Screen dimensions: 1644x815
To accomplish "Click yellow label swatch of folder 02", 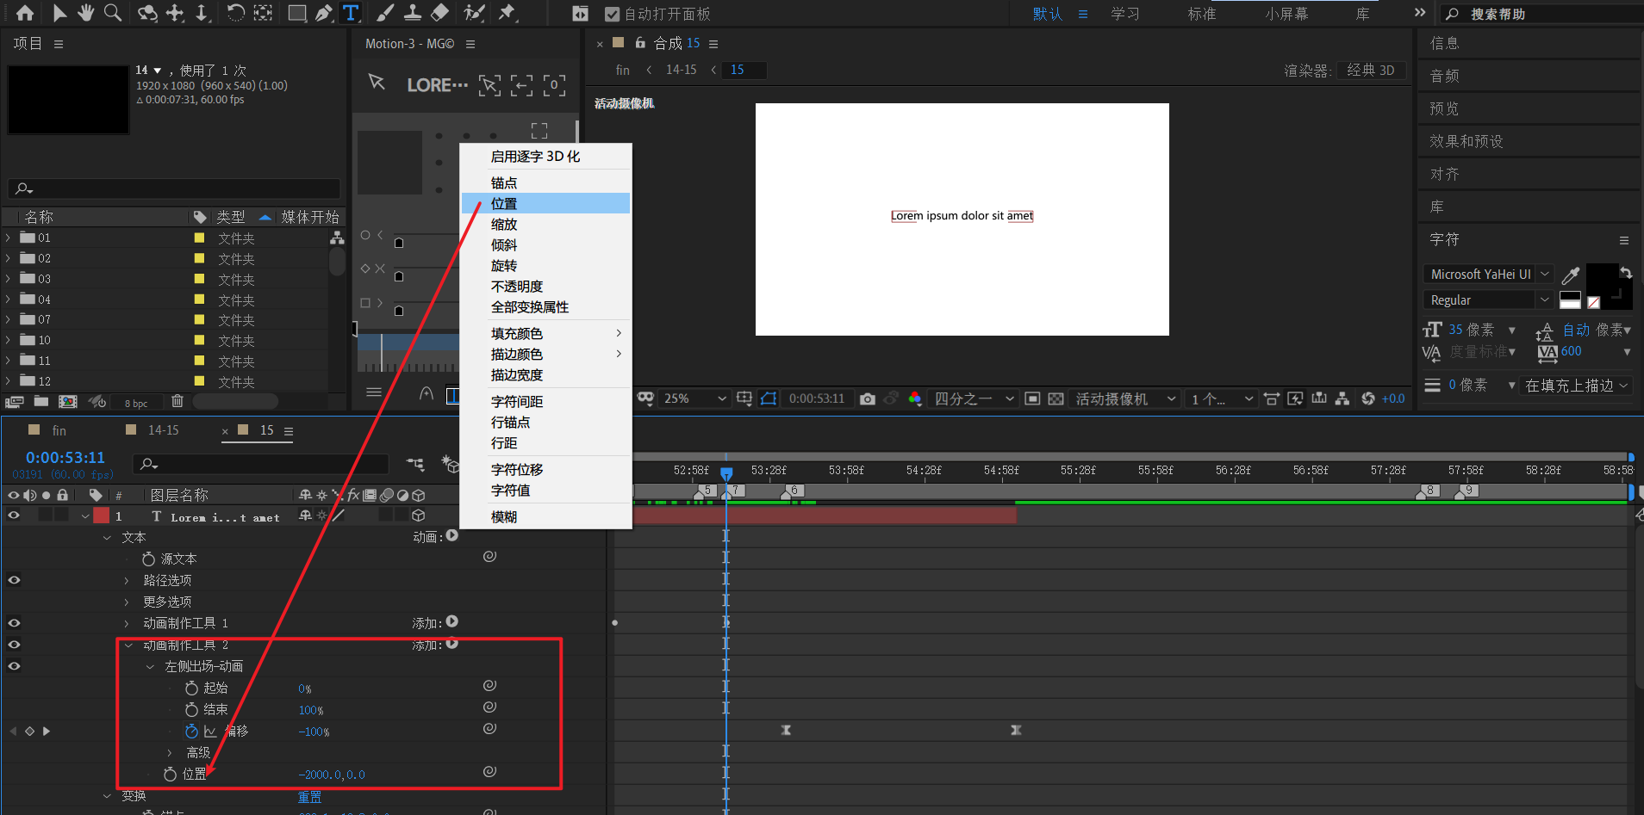I will [x=199, y=258].
